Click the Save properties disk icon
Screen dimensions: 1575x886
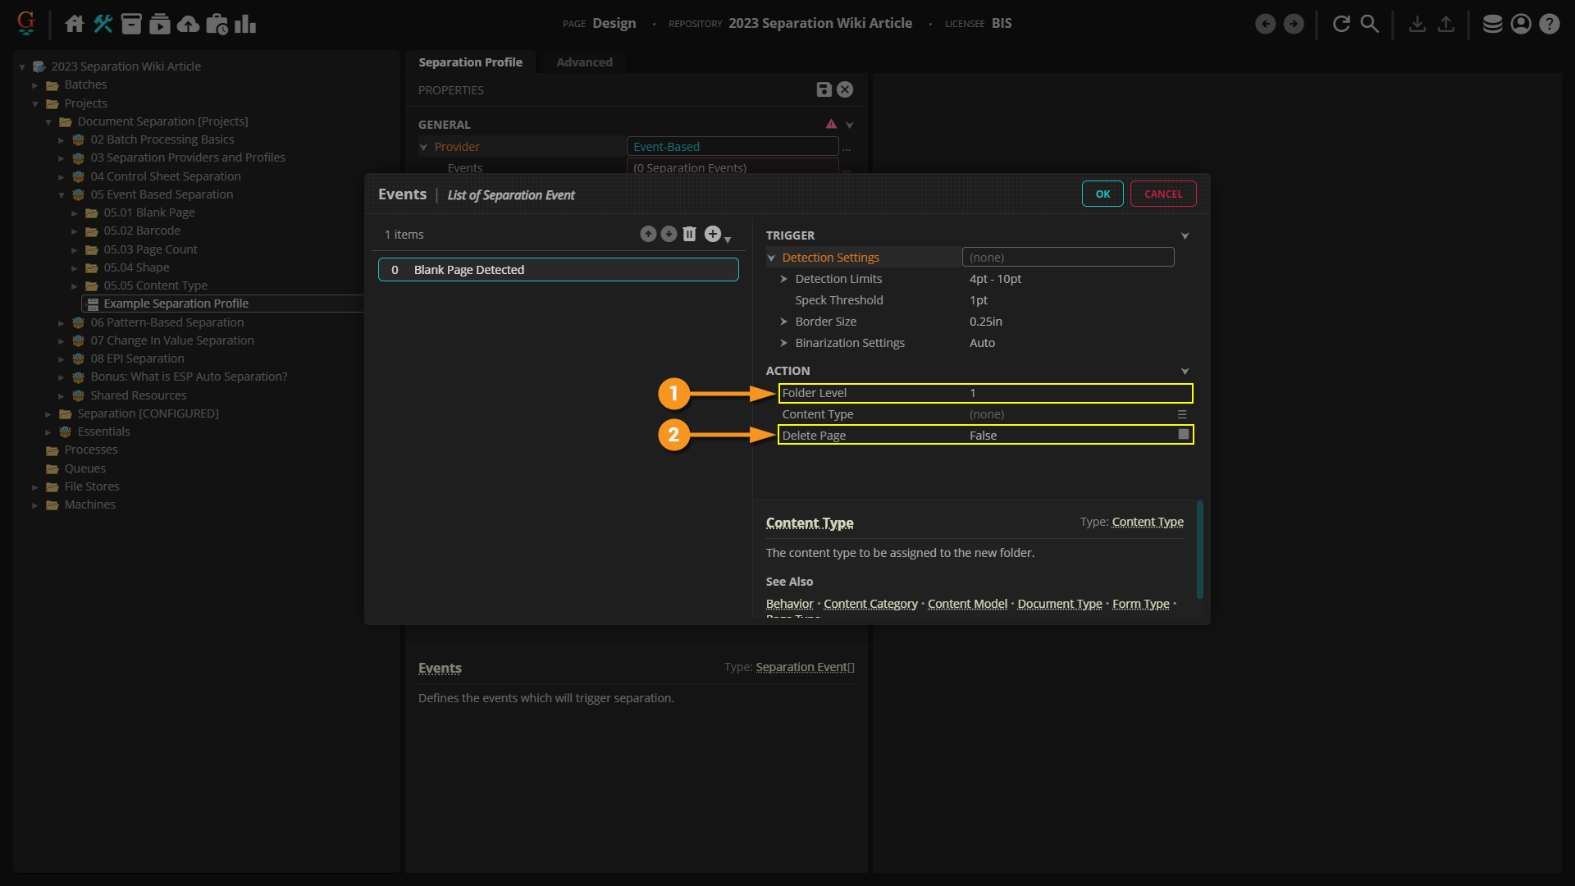click(x=824, y=90)
